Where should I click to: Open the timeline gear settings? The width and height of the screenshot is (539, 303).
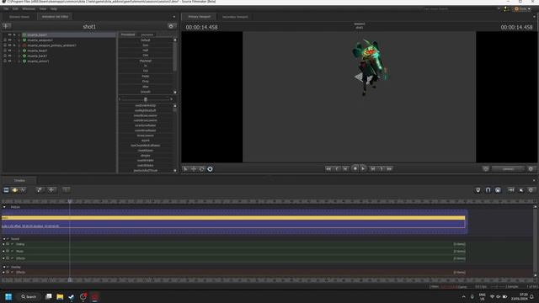click(531, 190)
